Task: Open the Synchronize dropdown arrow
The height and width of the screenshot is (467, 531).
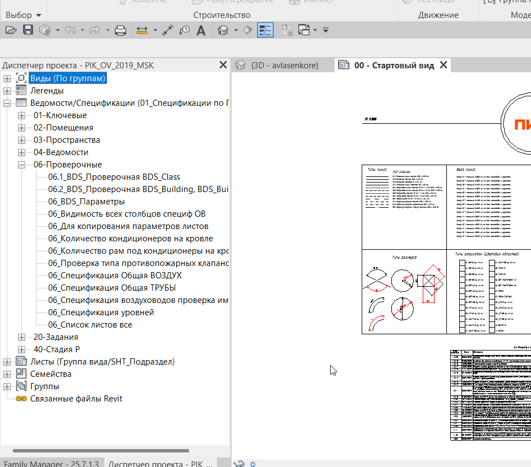Action: [x=58, y=30]
